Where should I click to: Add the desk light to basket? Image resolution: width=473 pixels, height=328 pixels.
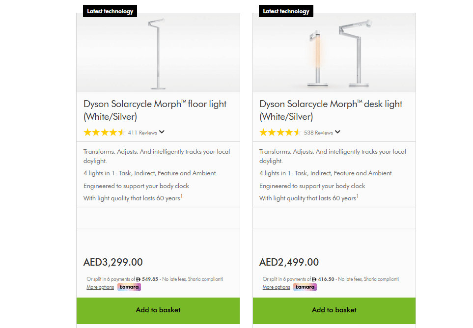(x=334, y=310)
